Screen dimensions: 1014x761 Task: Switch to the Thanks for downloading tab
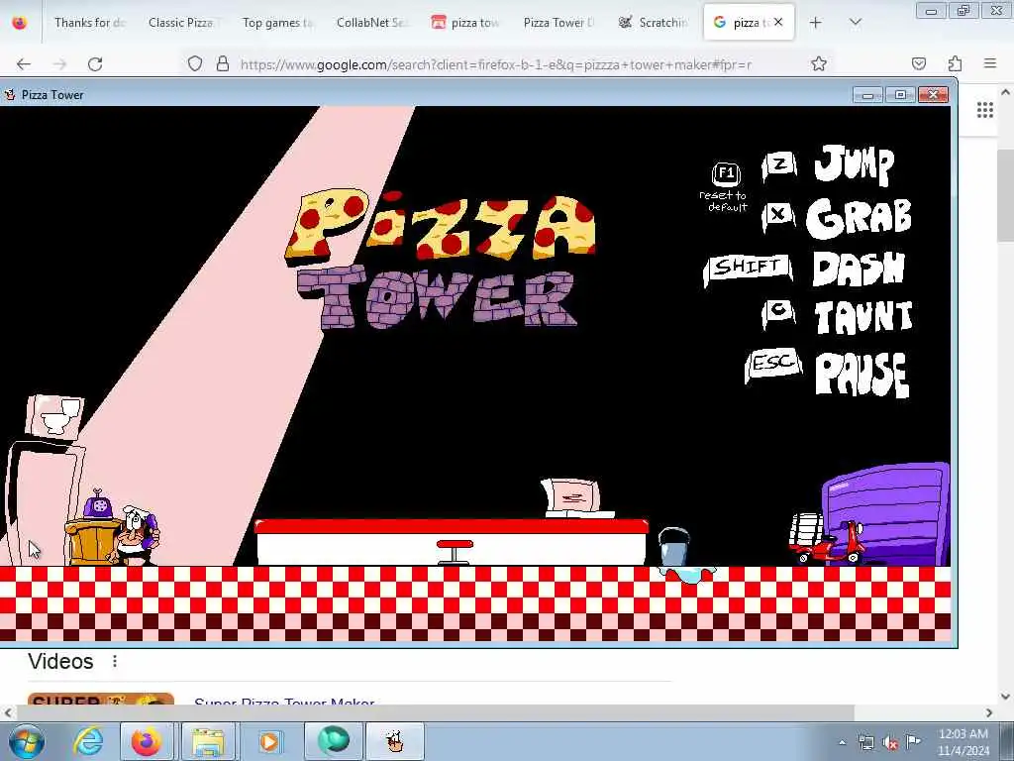[x=89, y=23]
